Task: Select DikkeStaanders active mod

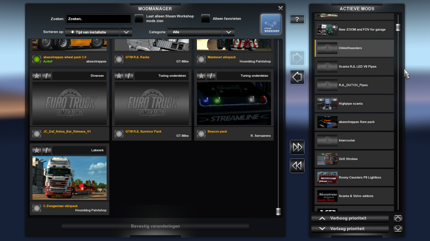Action: pos(354,48)
